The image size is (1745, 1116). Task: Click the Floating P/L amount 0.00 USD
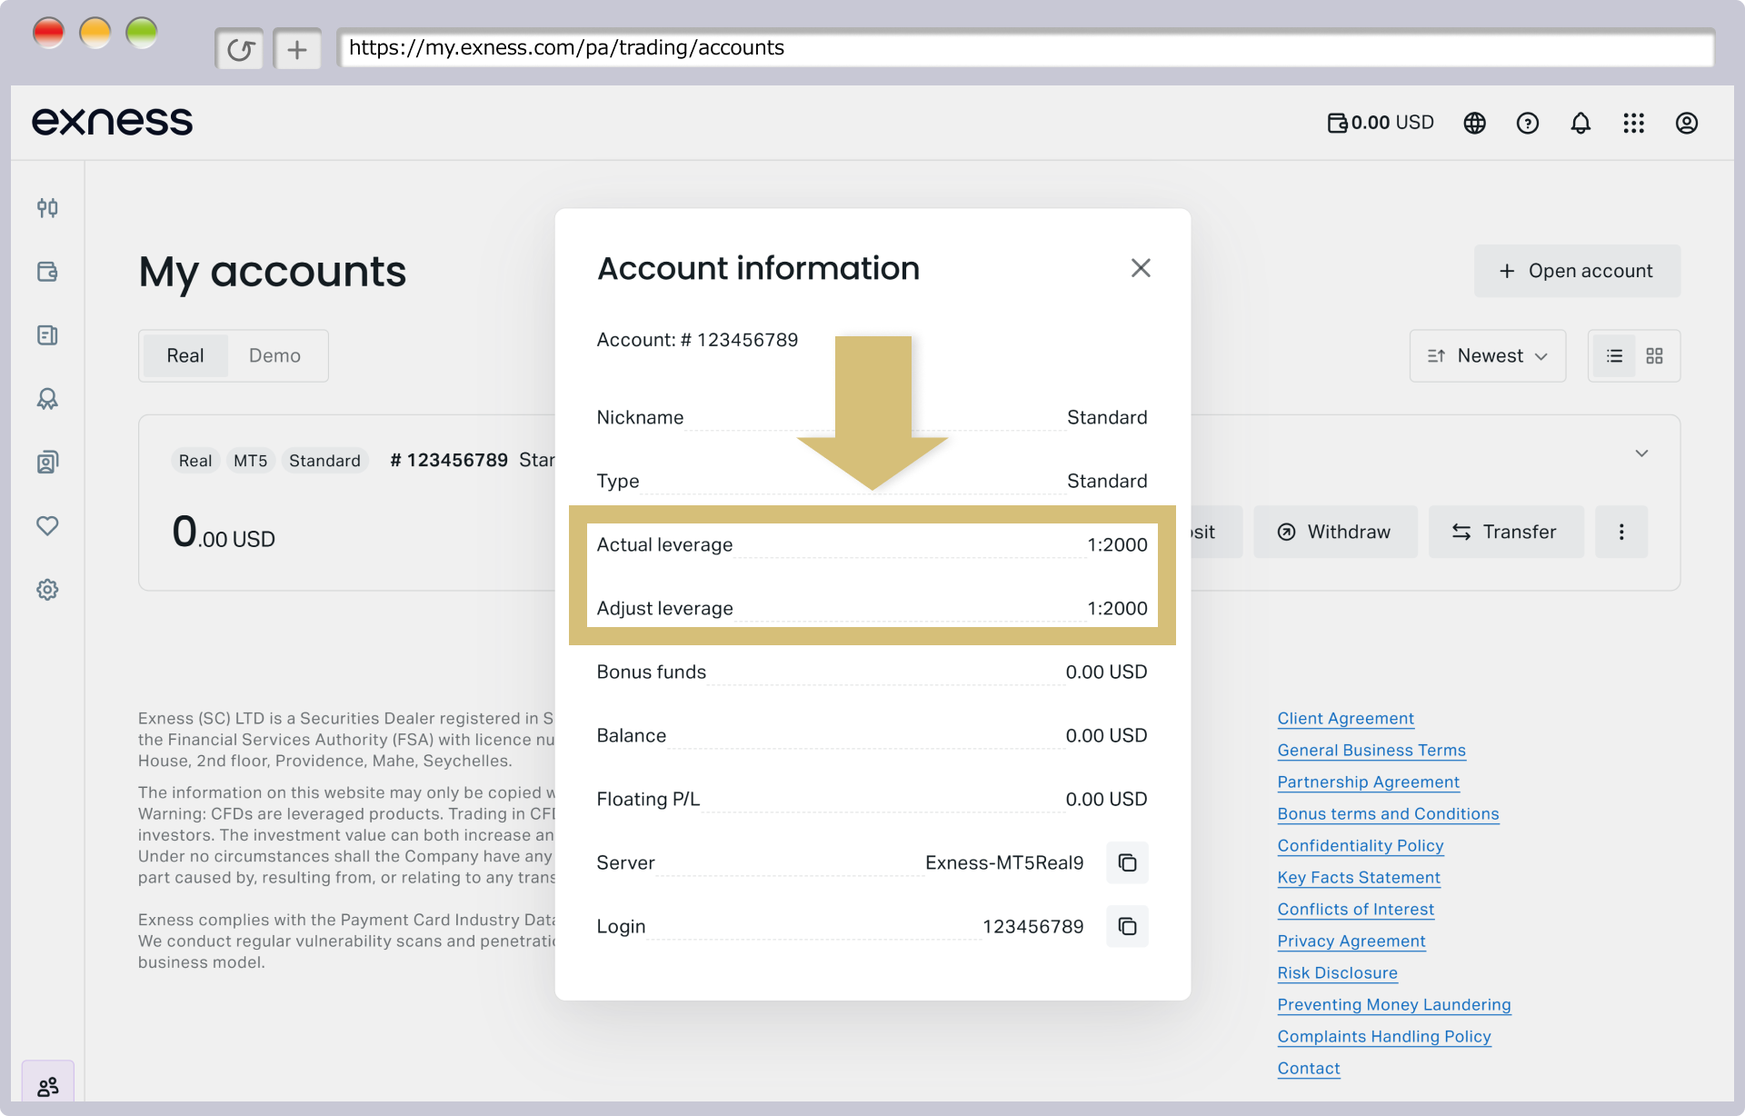[x=1106, y=799]
